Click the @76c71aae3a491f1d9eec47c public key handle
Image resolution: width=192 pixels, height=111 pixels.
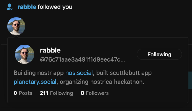coord(82,59)
